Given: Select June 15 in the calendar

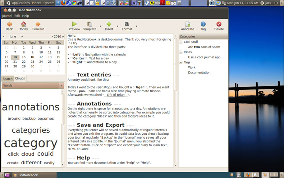Looking at the screenshot, I should pos(24,57).
